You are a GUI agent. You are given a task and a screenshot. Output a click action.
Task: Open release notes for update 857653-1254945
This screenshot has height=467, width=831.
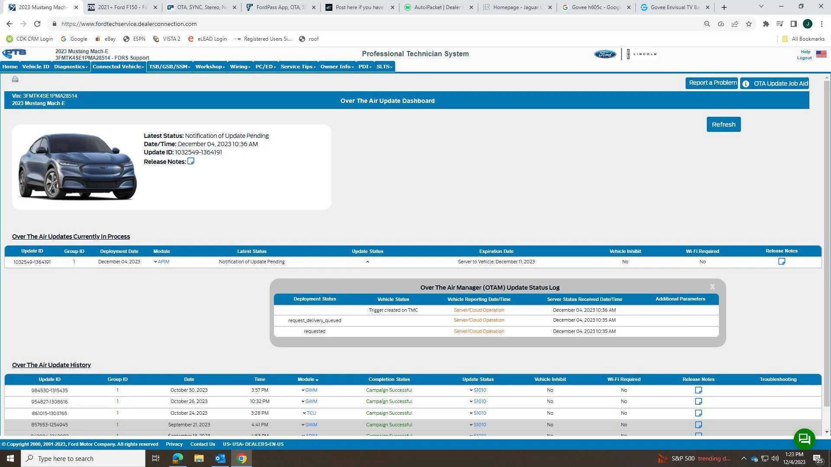point(699,425)
